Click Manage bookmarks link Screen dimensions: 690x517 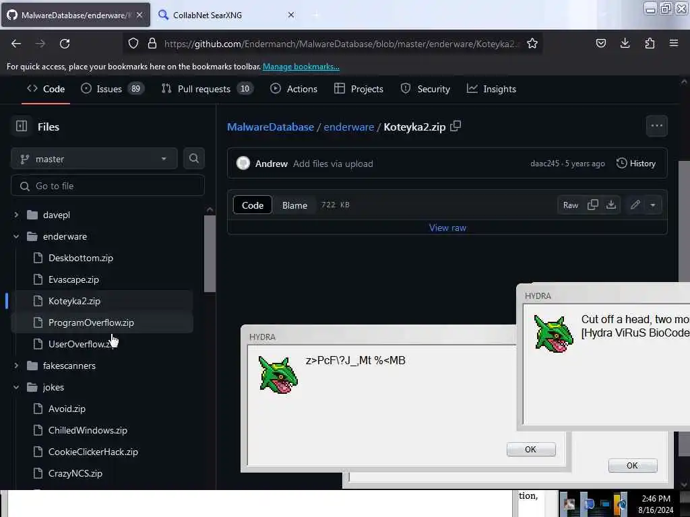301,67
